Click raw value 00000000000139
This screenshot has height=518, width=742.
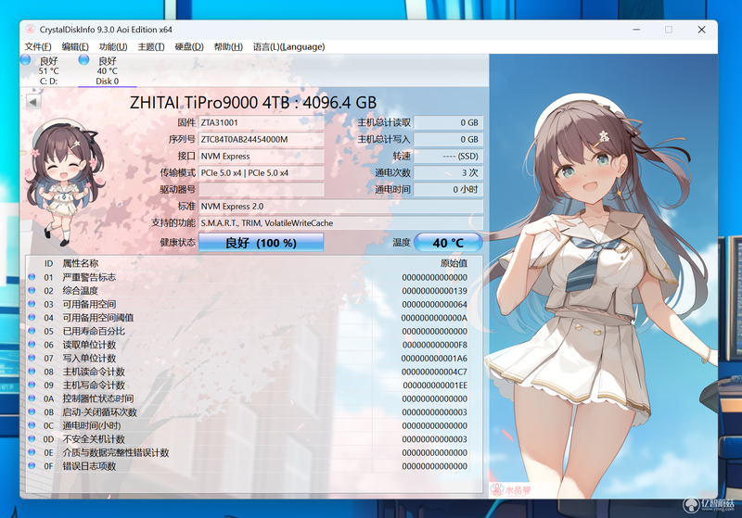[x=434, y=291]
